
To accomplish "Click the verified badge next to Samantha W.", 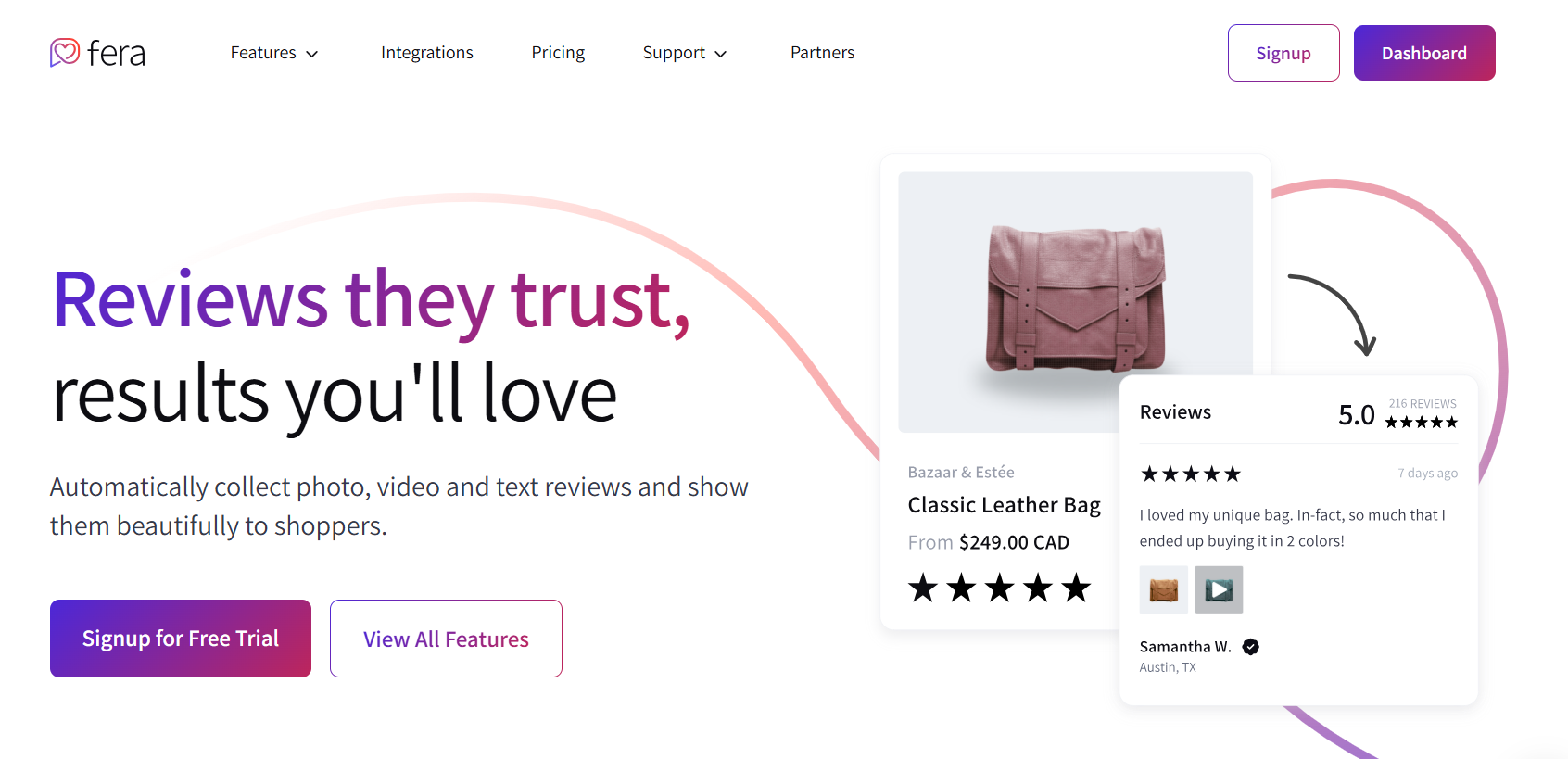I will pyautogui.click(x=1250, y=647).
